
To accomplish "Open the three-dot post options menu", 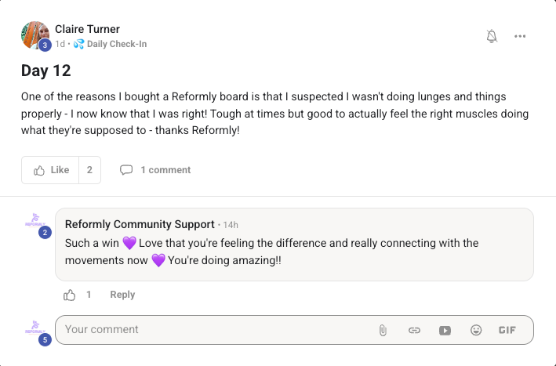I will (520, 36).
